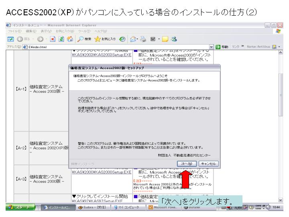Click the page icon in the address bar
This screenshot has width=289, height=217.
pyautogui.click(x=25, y=47)
